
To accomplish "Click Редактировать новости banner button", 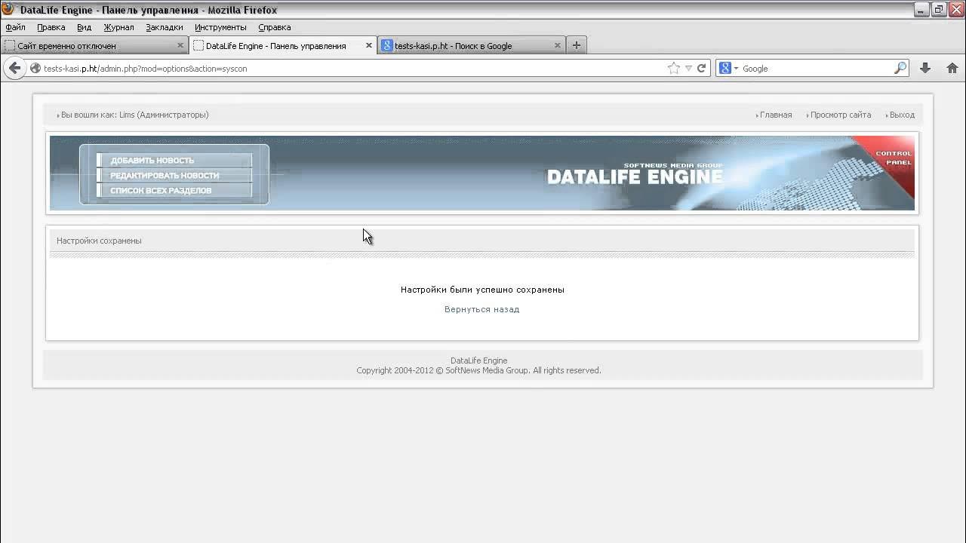I will (x=174, y=175).
